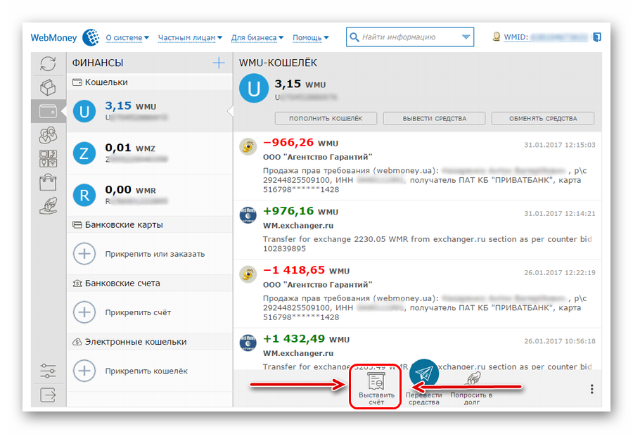Expand the О системе dropdown menu
Screen dimensions: 633x434
pyautogui.click(x=127, y=37)
